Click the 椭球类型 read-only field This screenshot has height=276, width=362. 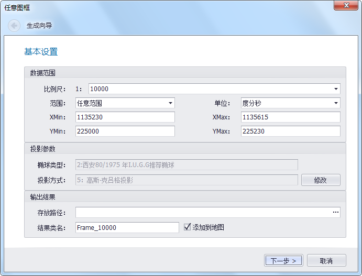[187, 165]
